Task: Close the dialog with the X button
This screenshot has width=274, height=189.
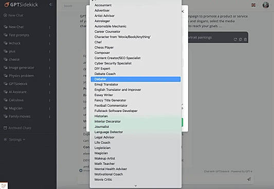Action: [182, 11]
